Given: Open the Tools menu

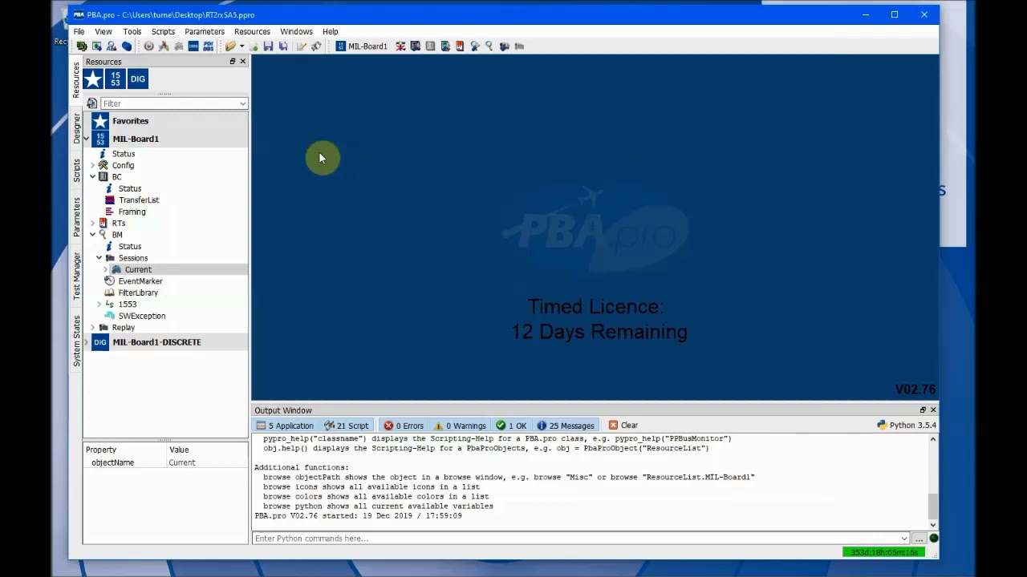Looking at the screenshot, I should [x=132, y=31].
